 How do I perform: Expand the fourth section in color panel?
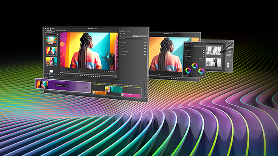pyautogui.click(x=120, y=51)
